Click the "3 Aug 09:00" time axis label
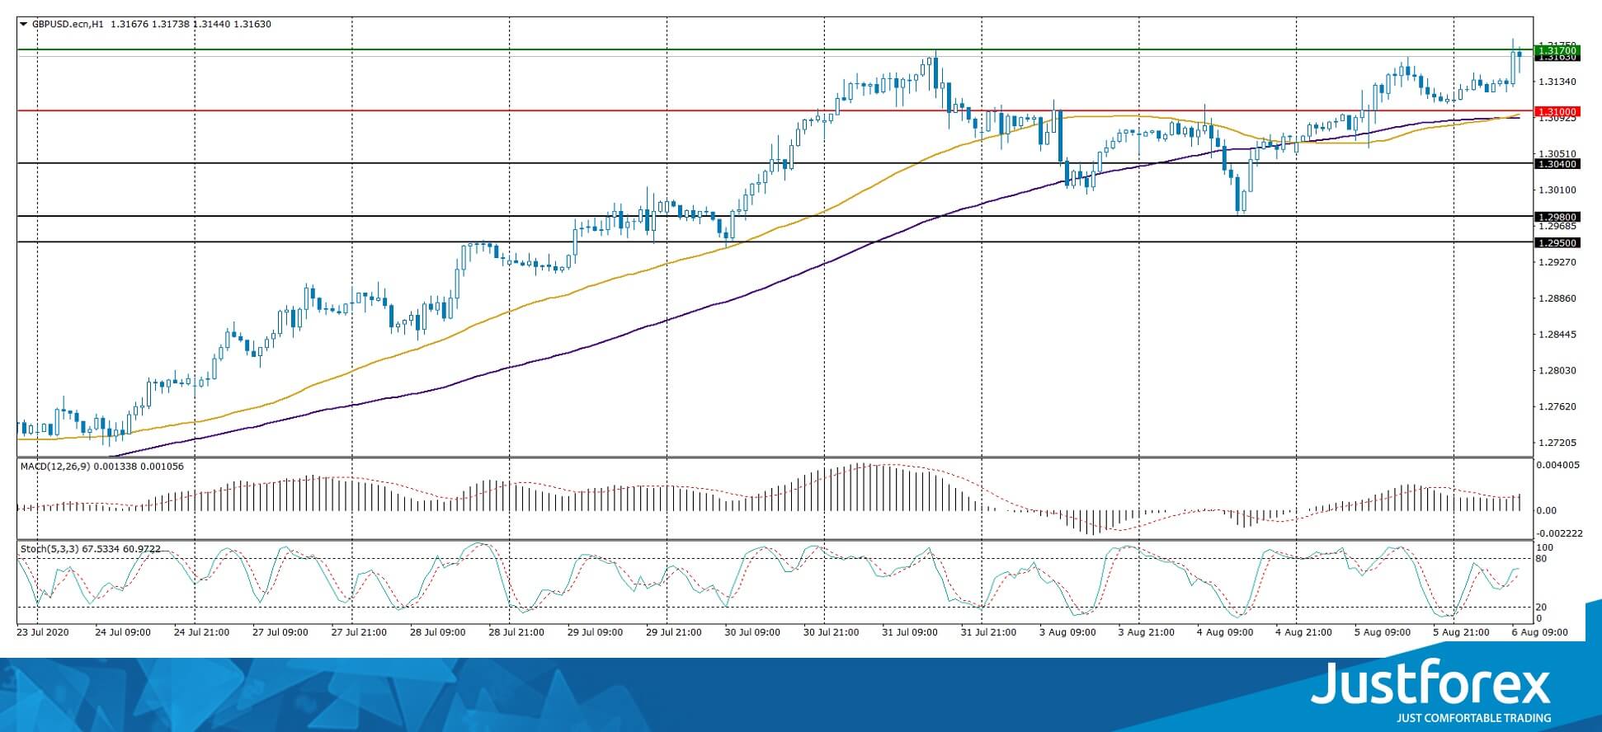Viewport: 1602px width, 732px height. coord(1067,633)
